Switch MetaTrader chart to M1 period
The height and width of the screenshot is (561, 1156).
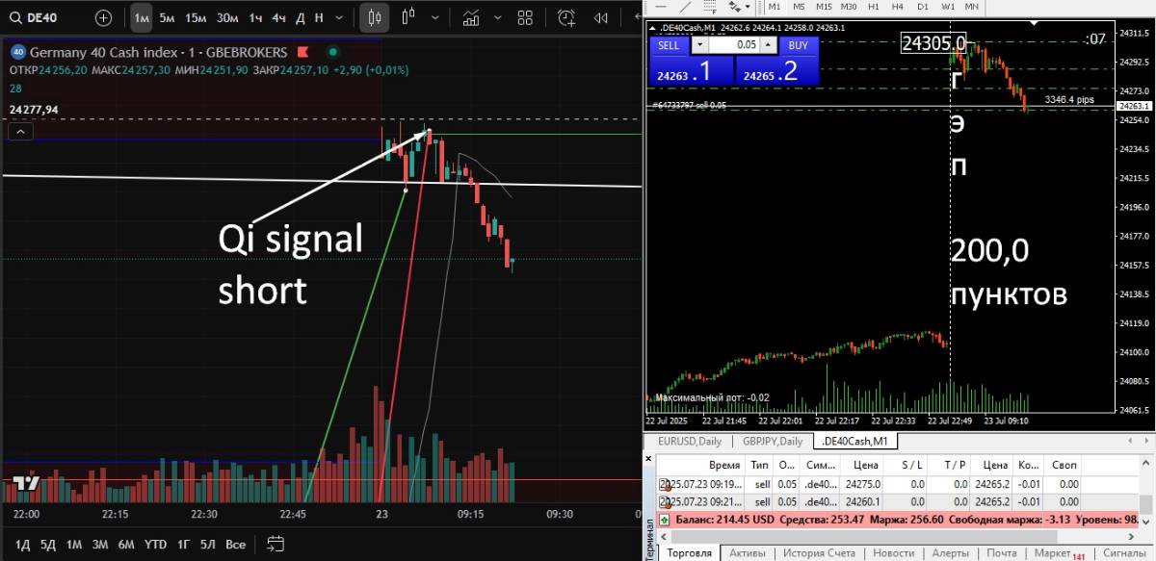775,7
